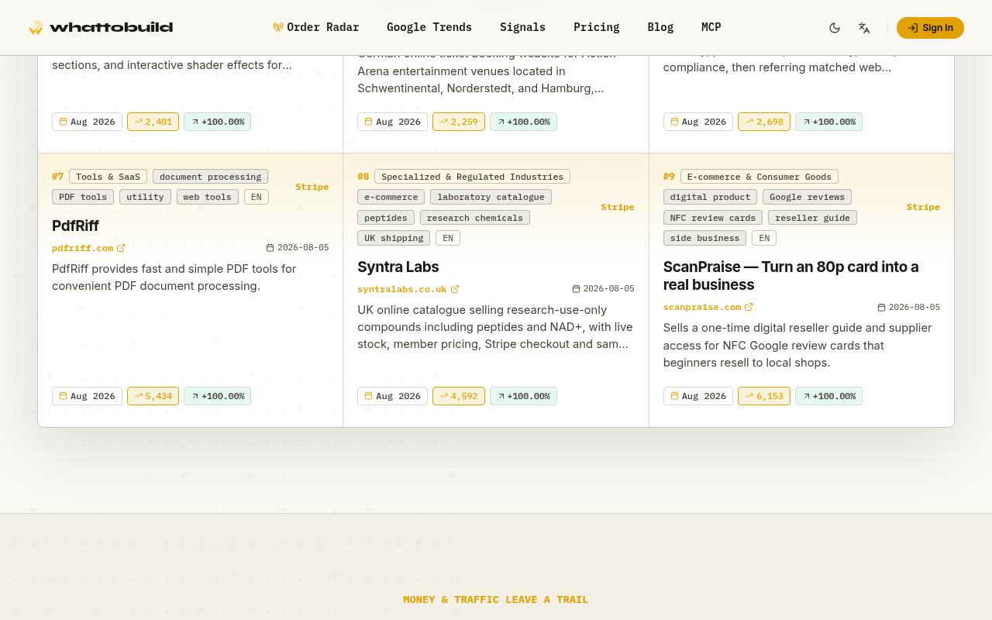Open the Blog nav link
The width and height of the screenshot is (992, 620).
660,27
